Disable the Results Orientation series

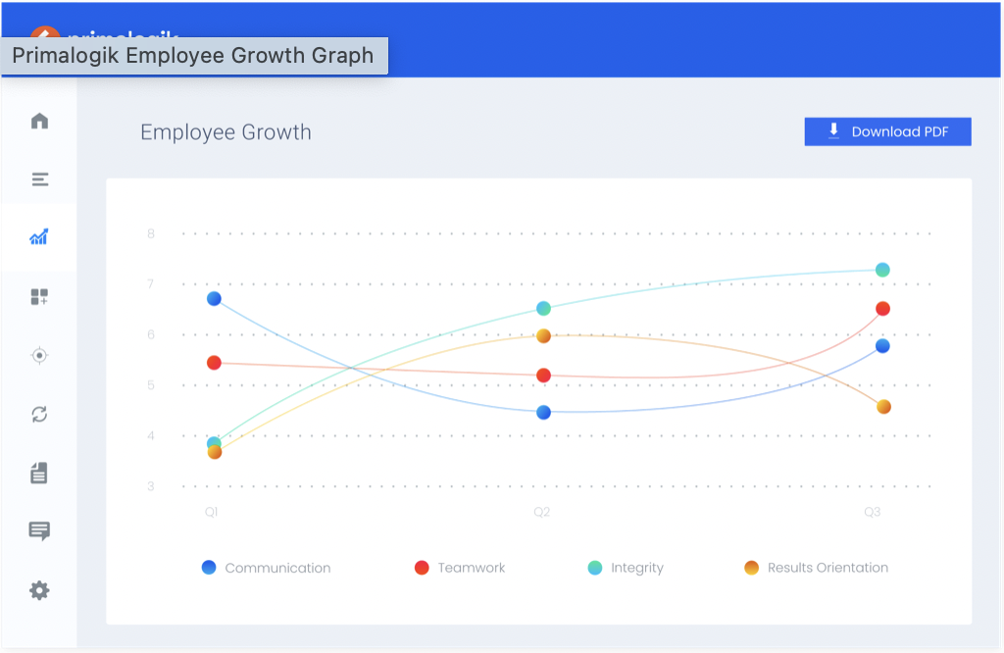(752, 567)
